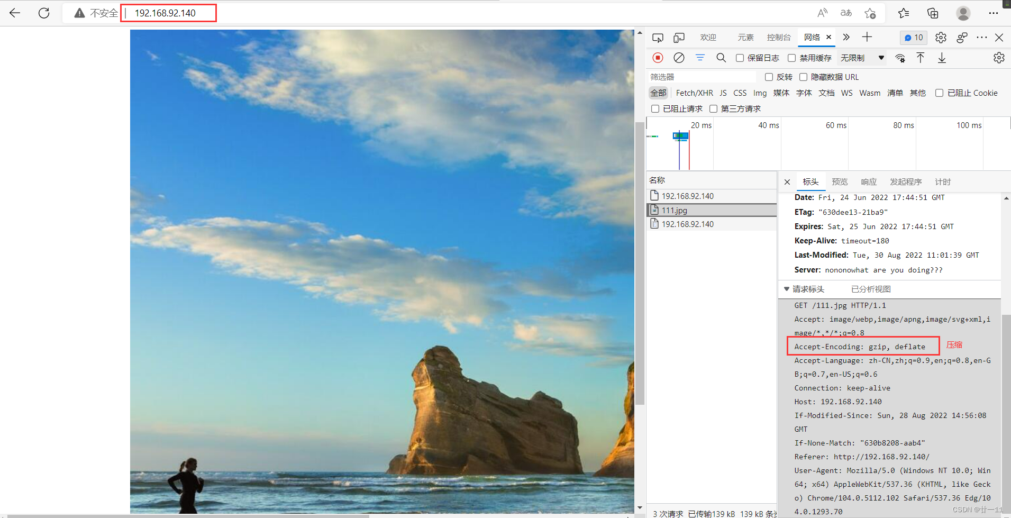Open network conditions wifi icon
This screenshot has width=1011, height=518.
point(900,58)
